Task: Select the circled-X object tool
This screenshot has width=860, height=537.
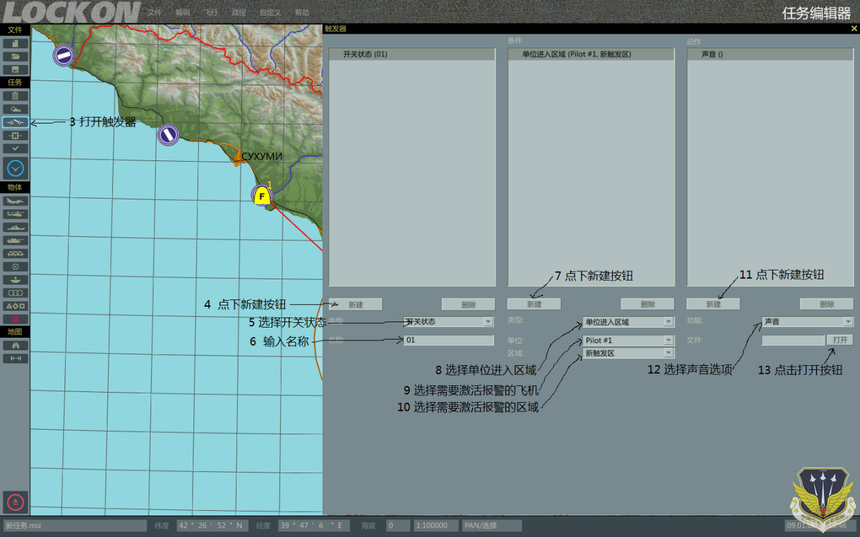Action: point(15,266)
